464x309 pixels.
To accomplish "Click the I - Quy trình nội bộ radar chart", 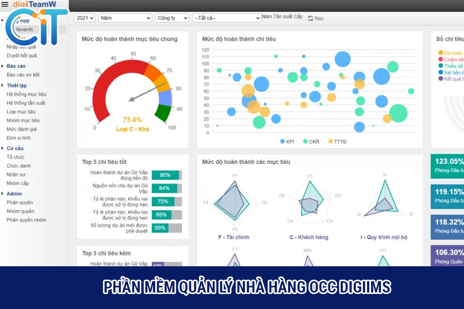I will pos(385,199).
